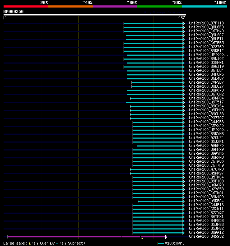
Task: Click the UniRef100_P37707 label
Action: [206, 118]
